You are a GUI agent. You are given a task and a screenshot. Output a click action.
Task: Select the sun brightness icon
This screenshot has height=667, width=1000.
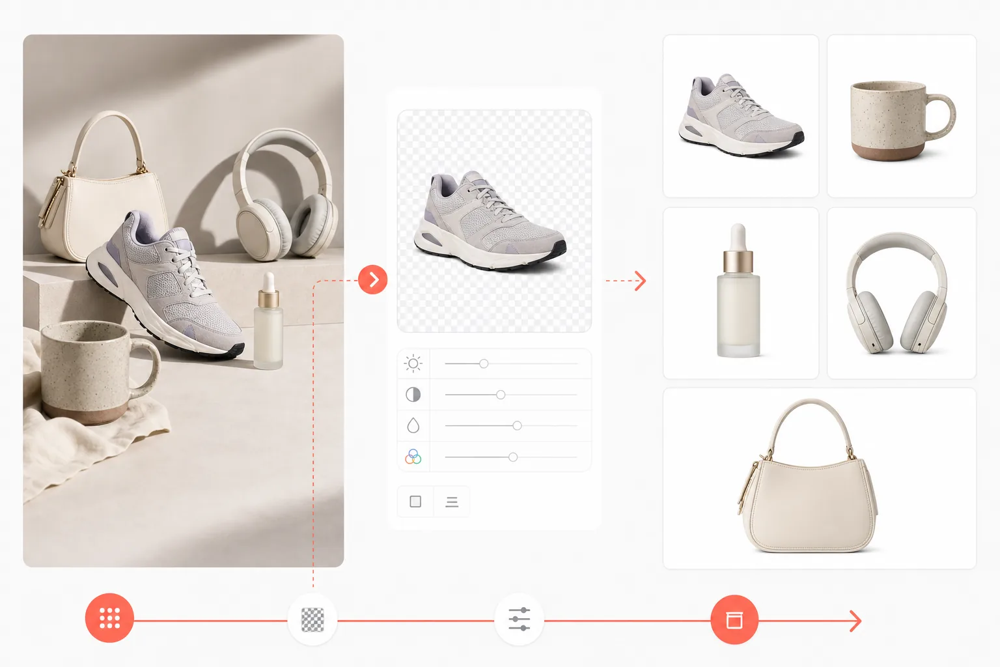tap(413, 363)
